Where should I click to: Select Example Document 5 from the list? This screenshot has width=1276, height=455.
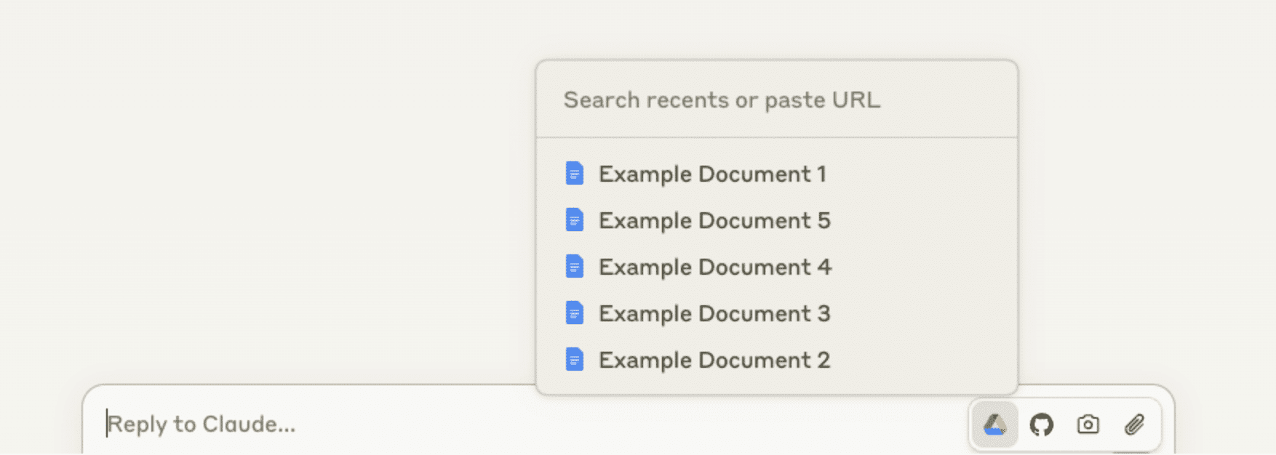click(x=776, y=220)
